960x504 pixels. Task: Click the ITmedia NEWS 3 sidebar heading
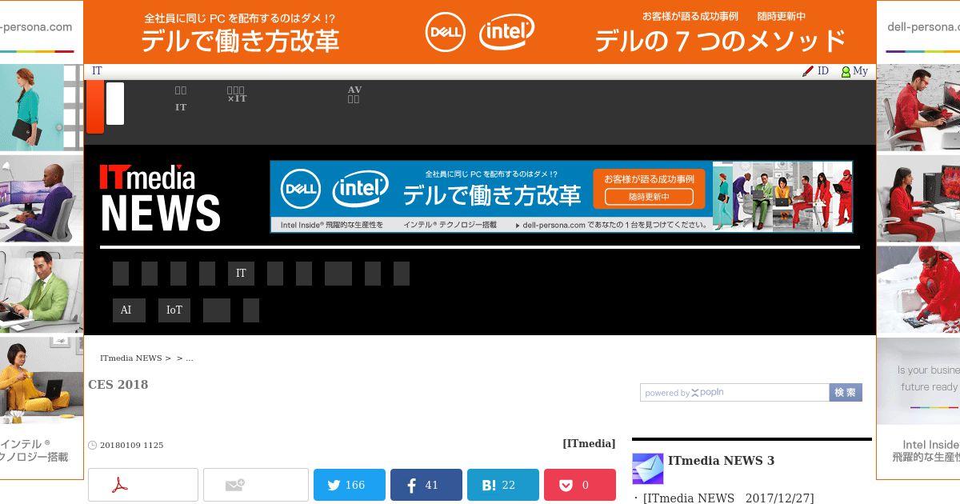[721, 461]
